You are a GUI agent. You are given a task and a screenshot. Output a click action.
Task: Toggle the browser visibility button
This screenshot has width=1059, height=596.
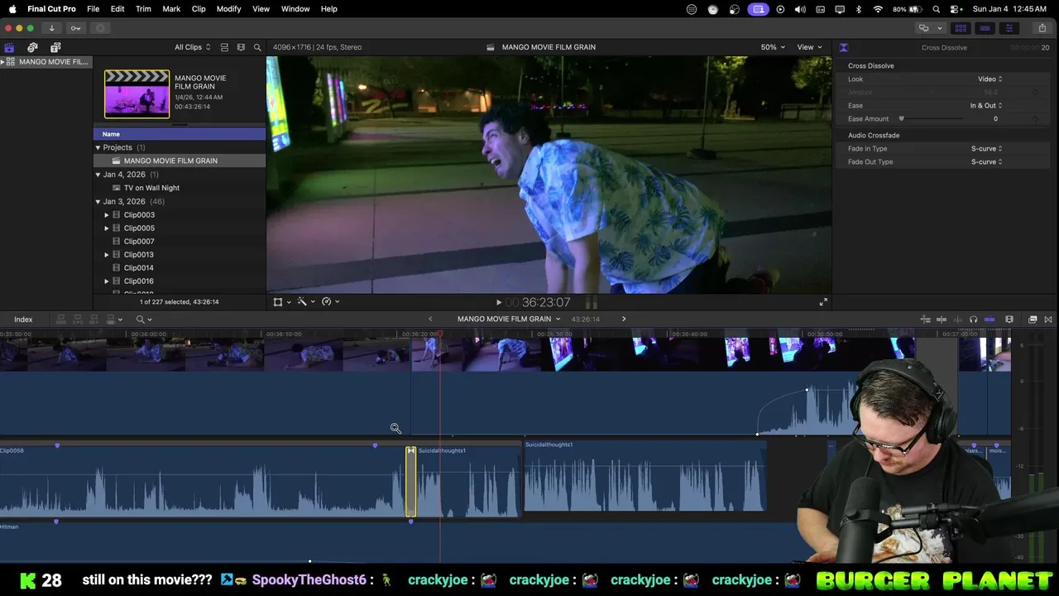click(x=961, y=28)
